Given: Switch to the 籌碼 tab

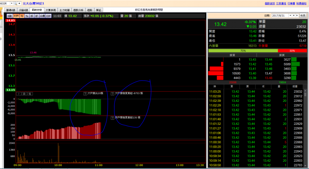Looking at the screenshot, I should [90, 10].
